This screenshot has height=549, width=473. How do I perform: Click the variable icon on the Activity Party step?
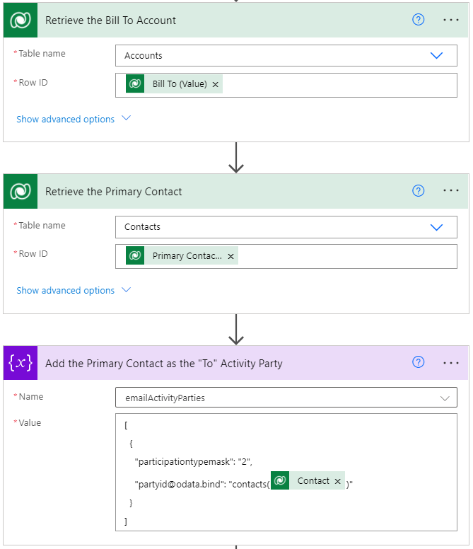coord(21,364)
